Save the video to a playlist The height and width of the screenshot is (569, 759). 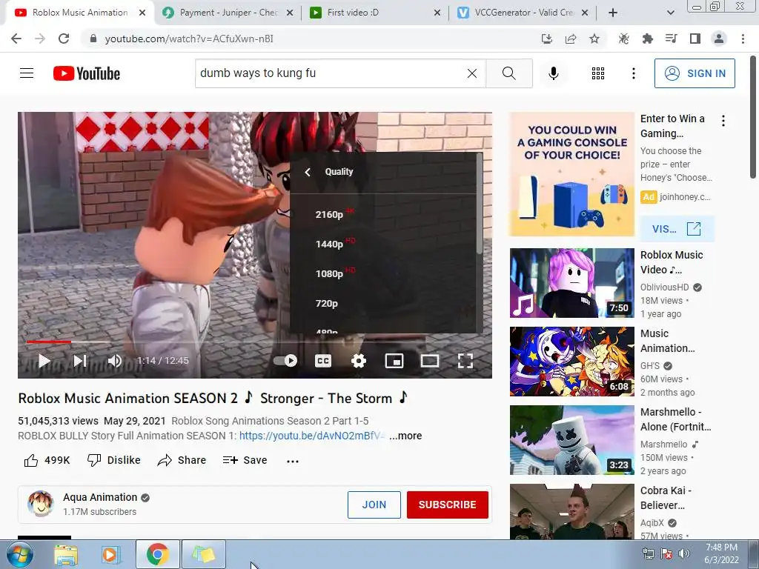(245, 460)
